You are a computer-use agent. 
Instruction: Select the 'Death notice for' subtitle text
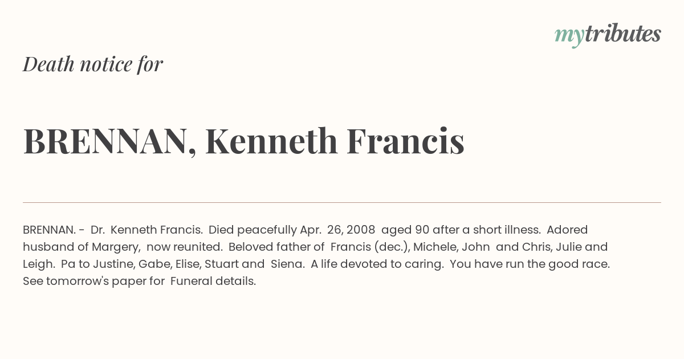pyautogui.click(x=93, y=64)
